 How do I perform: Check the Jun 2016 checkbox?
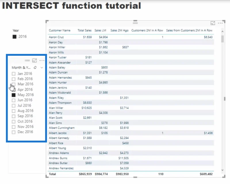tap(14, 100)
